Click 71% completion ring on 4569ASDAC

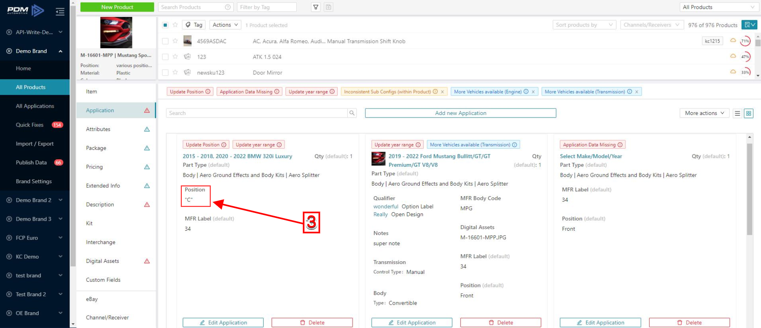[x=745, y=41]
